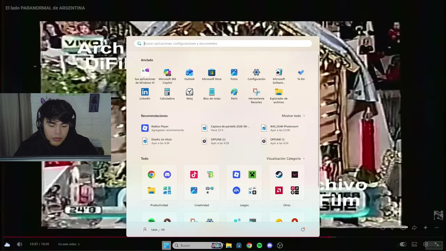Launch Outlook from pinned apps
The width and height of the screenshot is (446, 251).
coord(190,75)
